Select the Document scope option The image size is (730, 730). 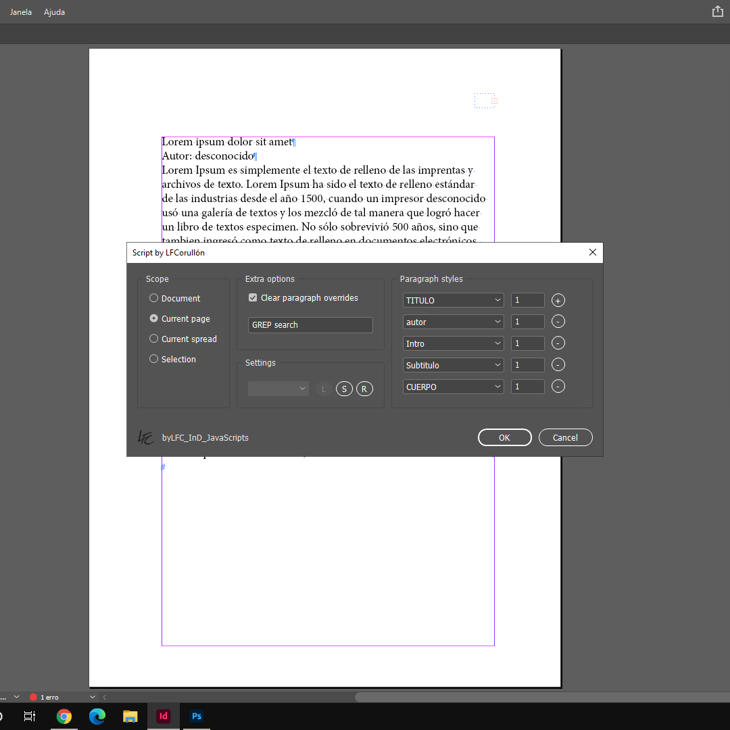(154, 298)
